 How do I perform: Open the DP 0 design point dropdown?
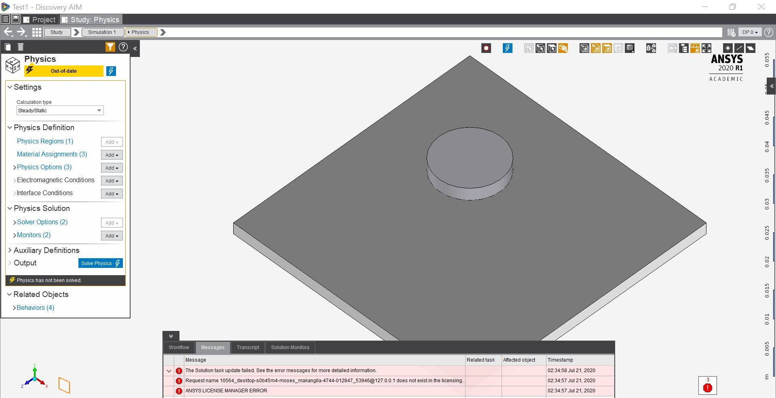pyautogui.click(x=750, y=32)
